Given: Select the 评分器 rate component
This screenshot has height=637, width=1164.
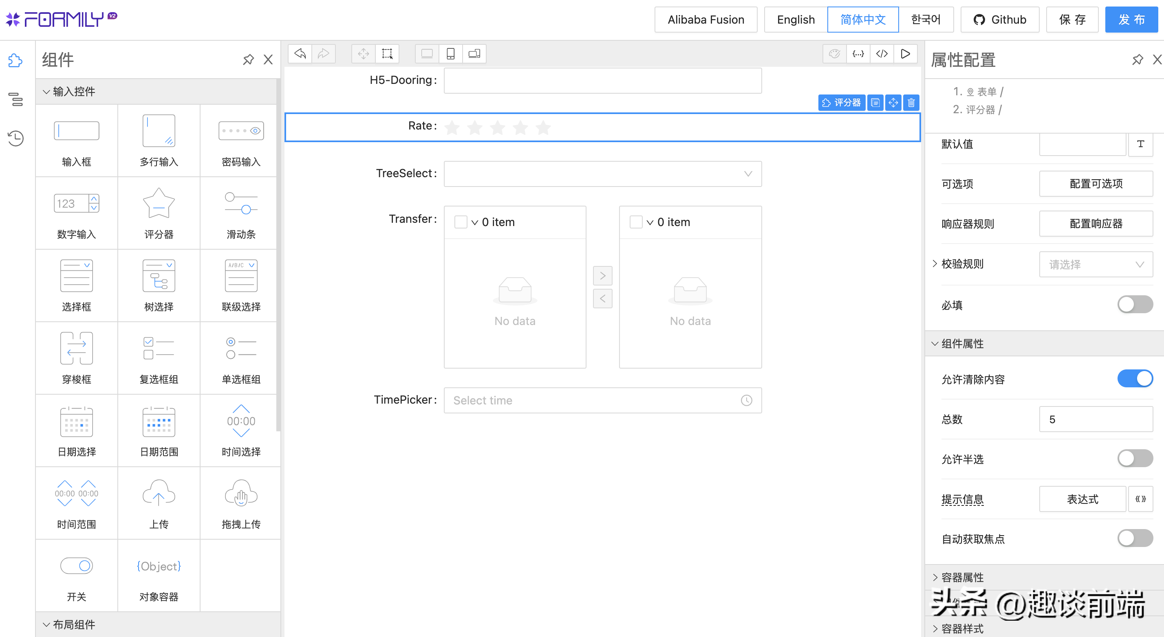Looking at the screenshot, I should (159, 213).
